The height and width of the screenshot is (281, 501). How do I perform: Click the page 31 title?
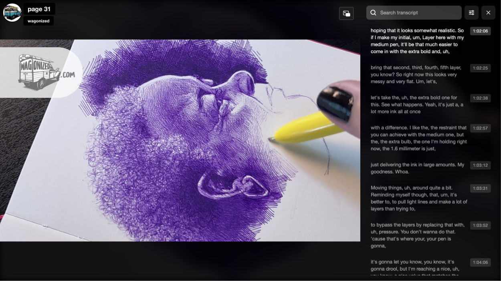(39, 9)
